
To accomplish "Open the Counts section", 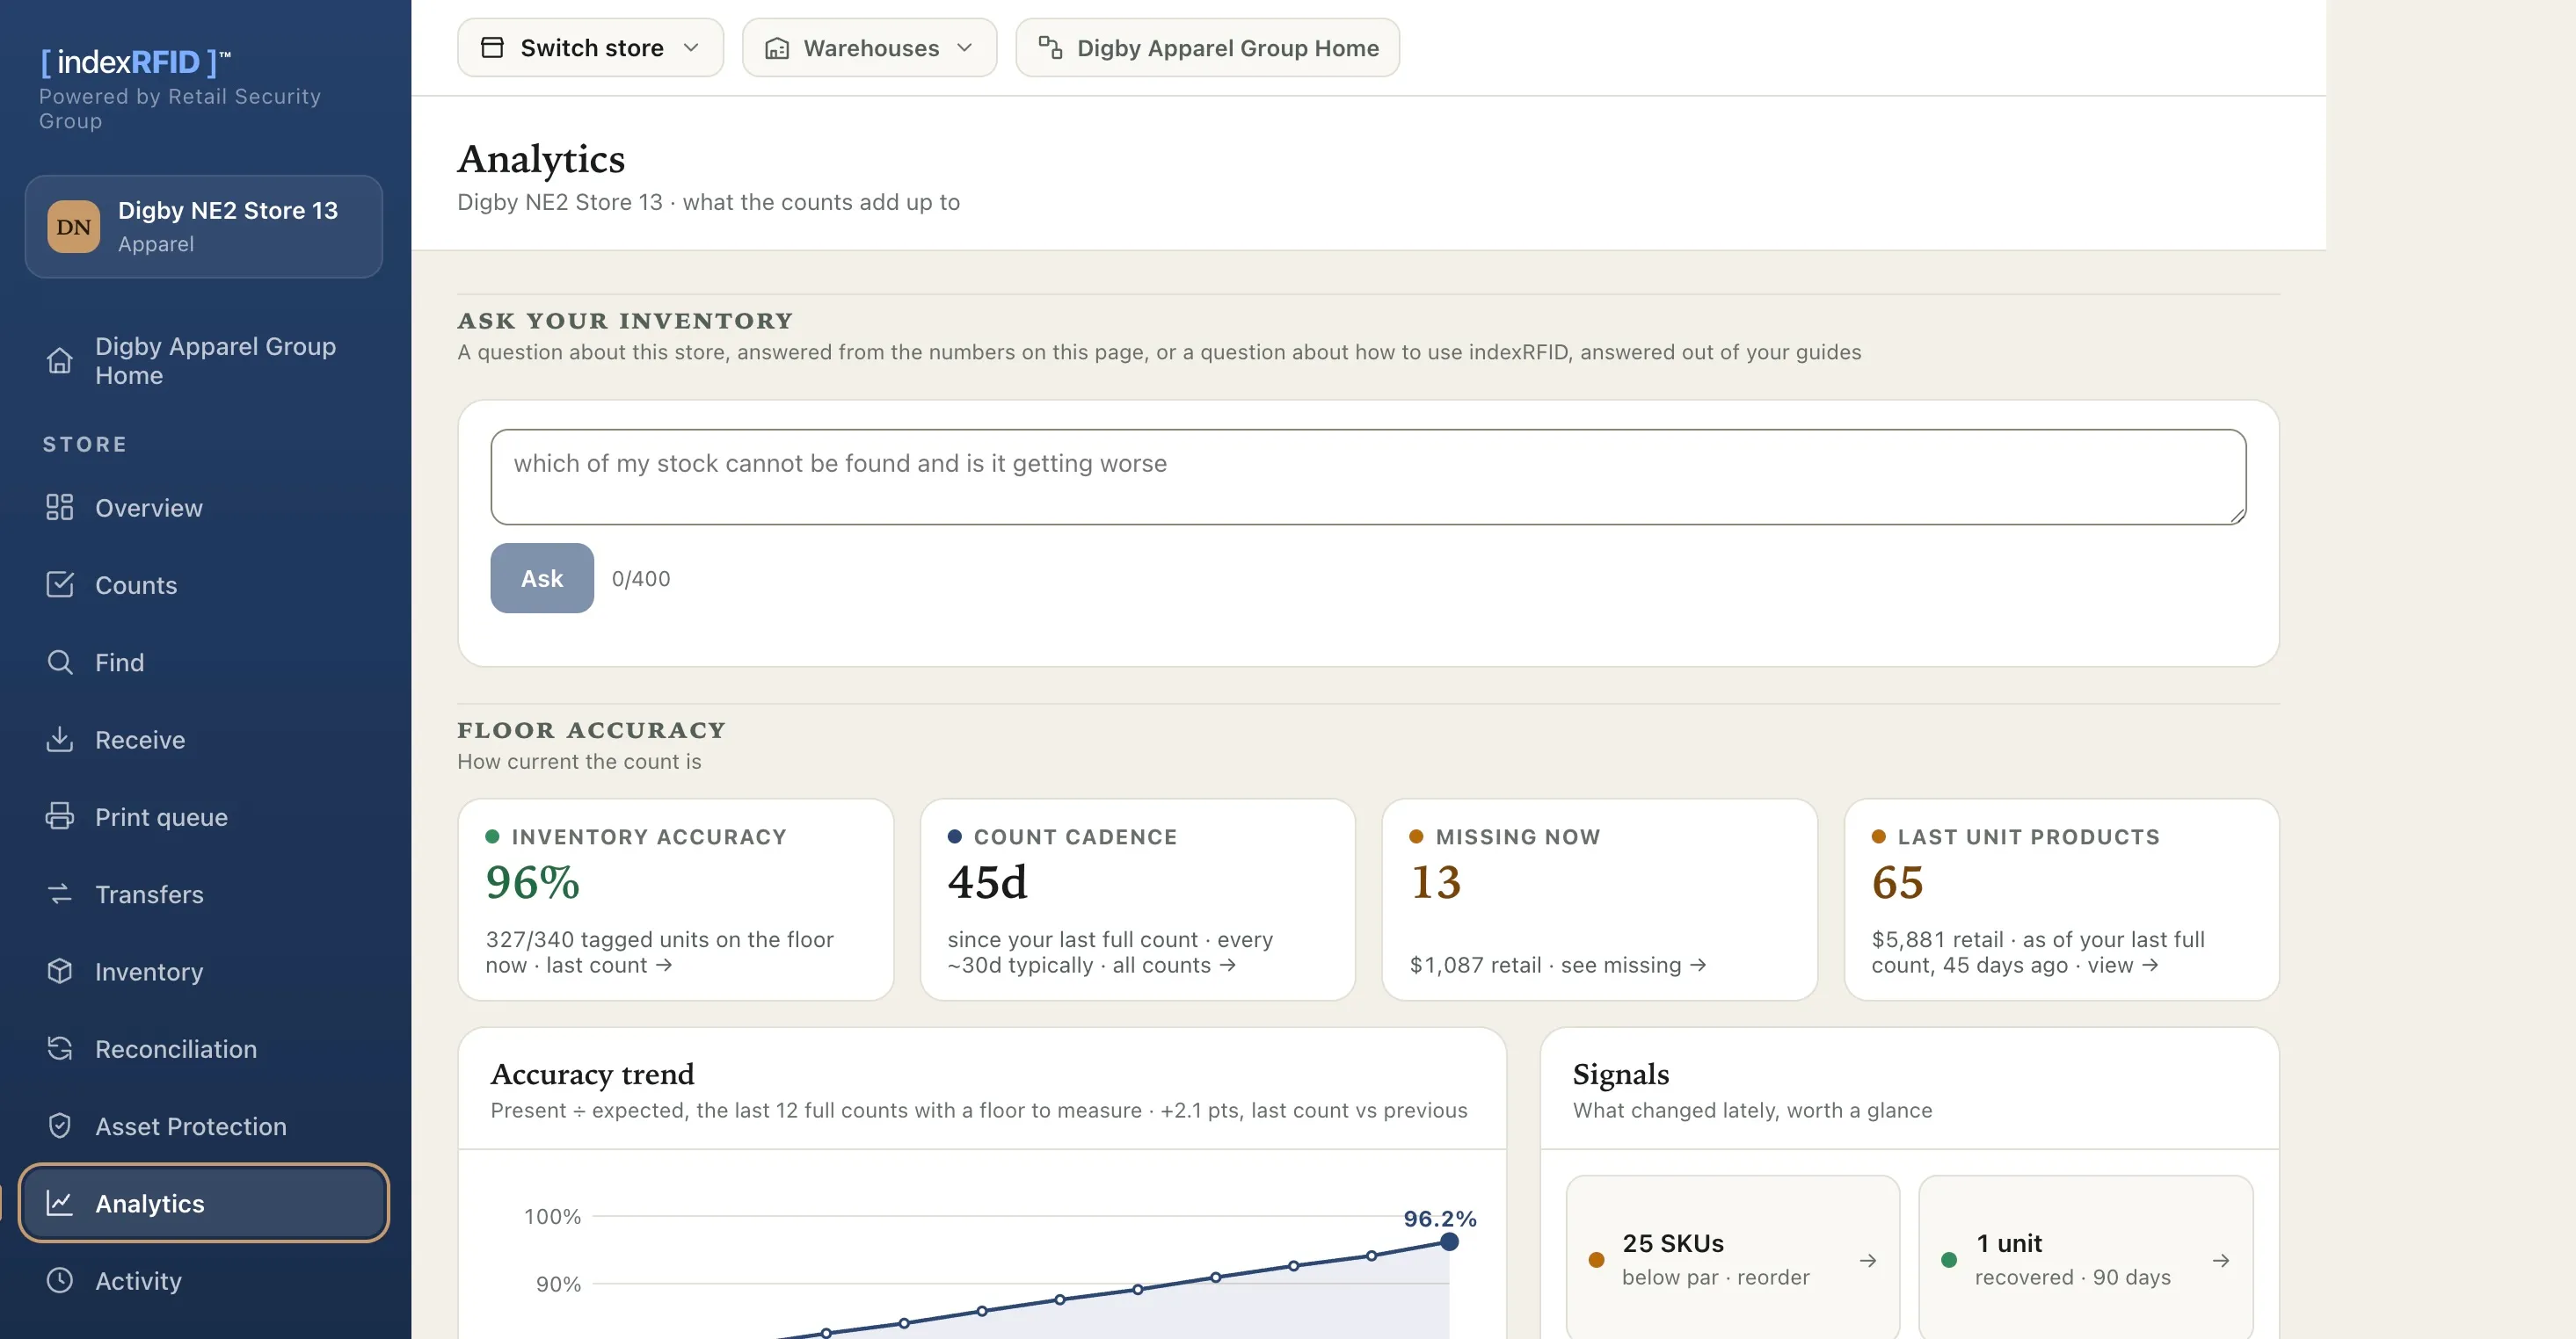I will pyautogui.click(x=204, y=584).
